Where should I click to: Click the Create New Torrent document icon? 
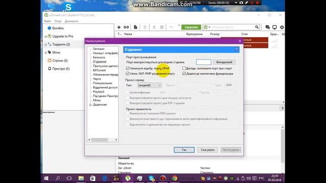(135, 27)
